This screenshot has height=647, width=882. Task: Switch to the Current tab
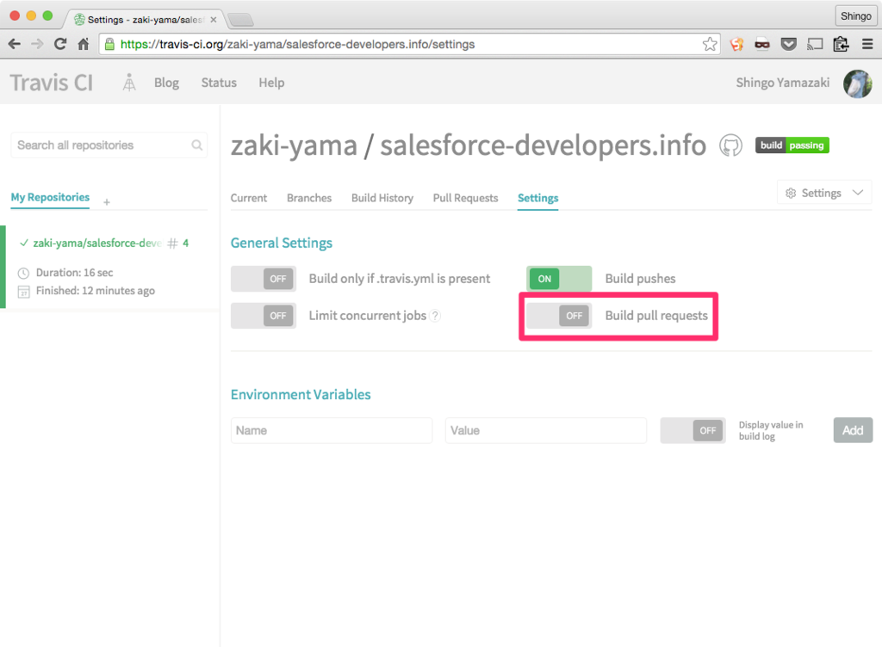point(249,198)
